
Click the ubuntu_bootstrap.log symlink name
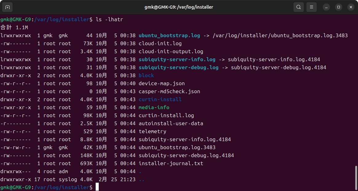pos(169,36)
